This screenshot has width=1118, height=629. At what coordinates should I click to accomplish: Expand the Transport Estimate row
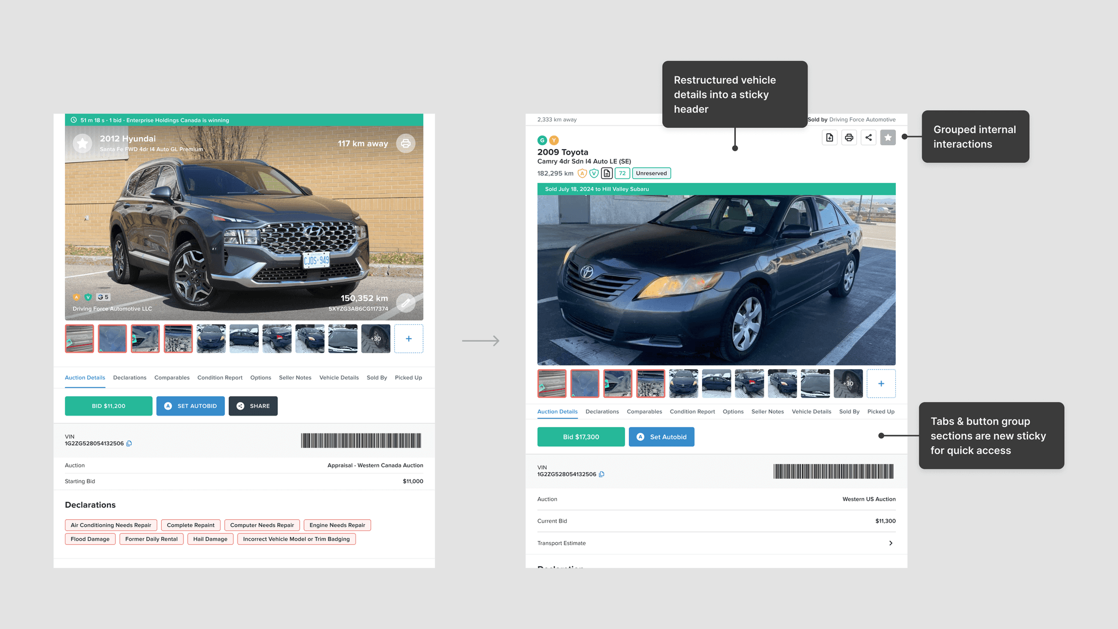890,543
